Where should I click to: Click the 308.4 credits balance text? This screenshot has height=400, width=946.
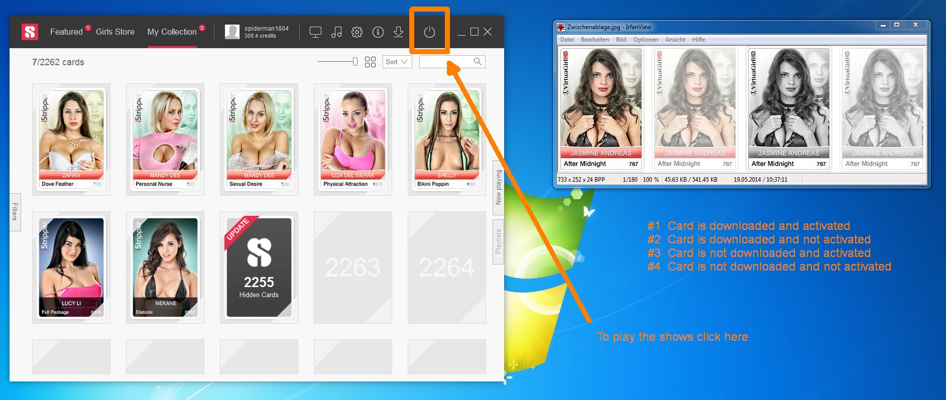[260, 36]
